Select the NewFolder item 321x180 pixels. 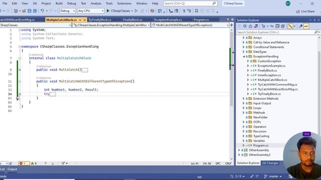[260, 117]
